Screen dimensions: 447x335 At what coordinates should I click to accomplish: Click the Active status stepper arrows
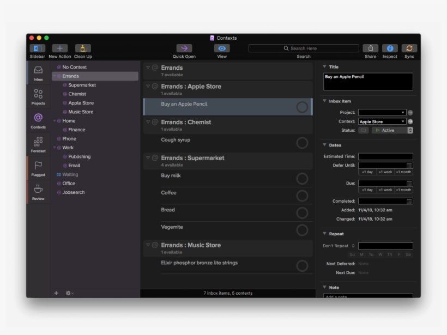click(x=410, y=131)
